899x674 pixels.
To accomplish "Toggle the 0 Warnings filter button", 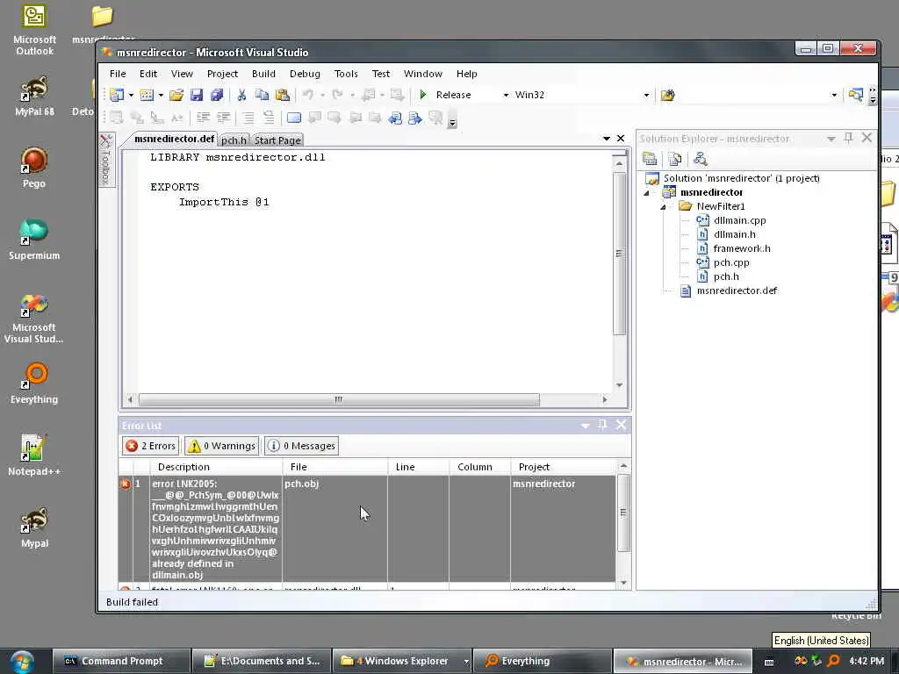I will tap(222, 446).
